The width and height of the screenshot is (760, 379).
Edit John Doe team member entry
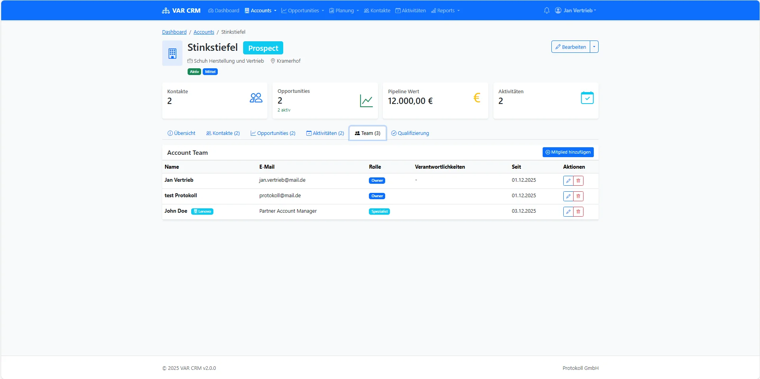pos(568,212)
